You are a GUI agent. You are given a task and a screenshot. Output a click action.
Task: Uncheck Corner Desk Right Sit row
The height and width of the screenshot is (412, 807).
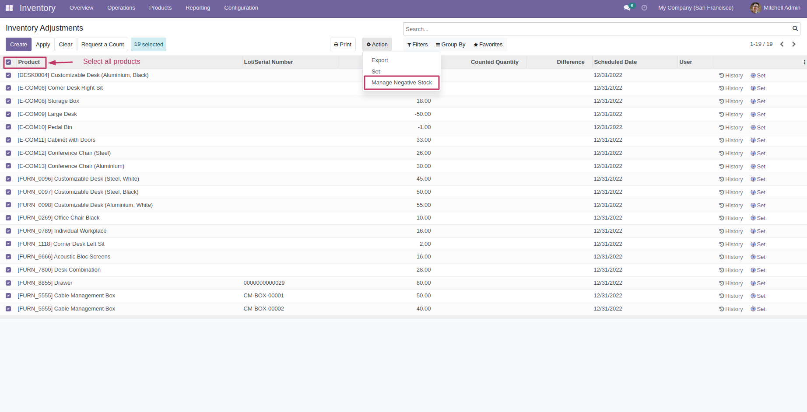pyautogui.click(x=8, y=88)
